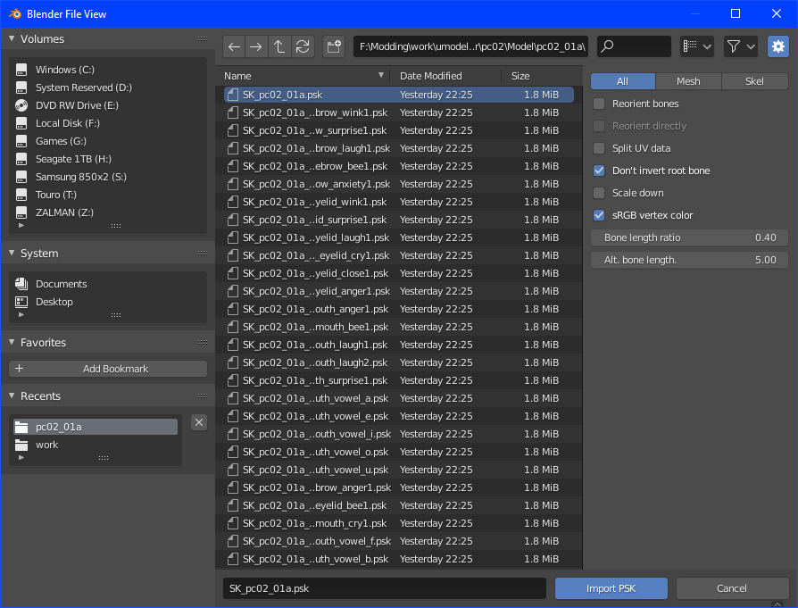Select file ending outh_laugh2.psk
The width and height of the screenshot is (798, 608).
tap(399, 362)
